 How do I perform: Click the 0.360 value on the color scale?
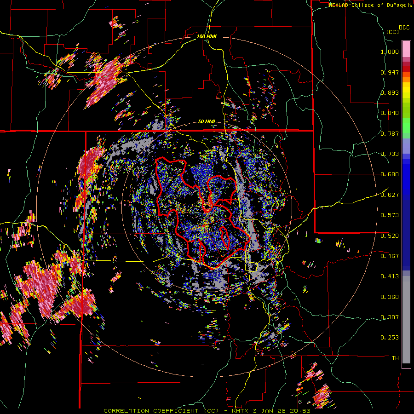(x=390, y=297)
